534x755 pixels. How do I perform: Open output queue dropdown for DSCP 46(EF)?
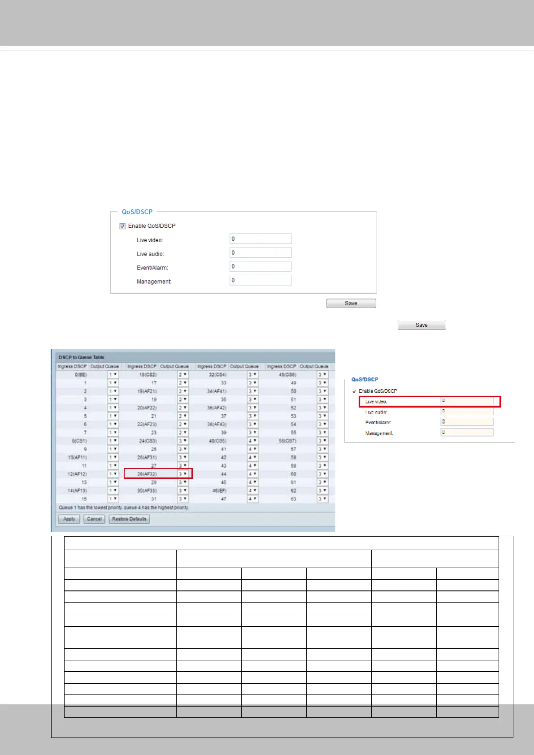[253, 490]
